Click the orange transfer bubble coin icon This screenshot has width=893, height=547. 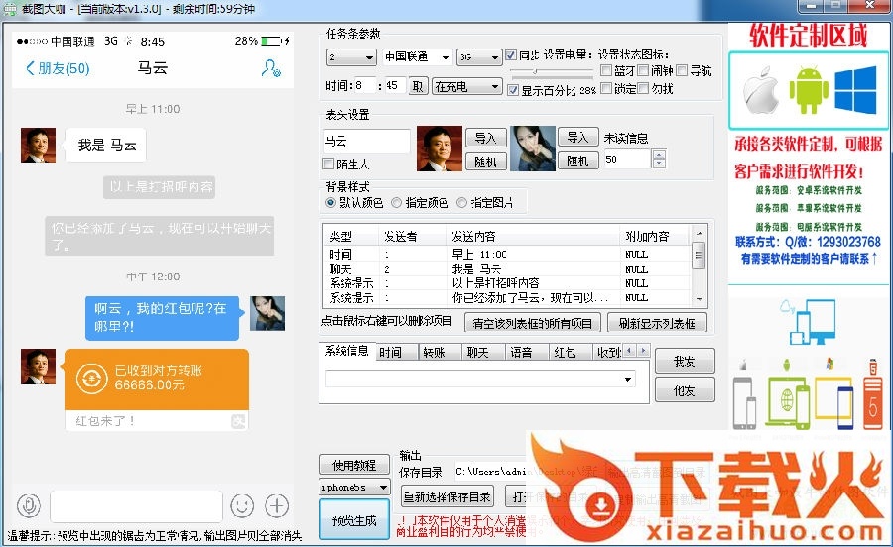click(91, 379)
